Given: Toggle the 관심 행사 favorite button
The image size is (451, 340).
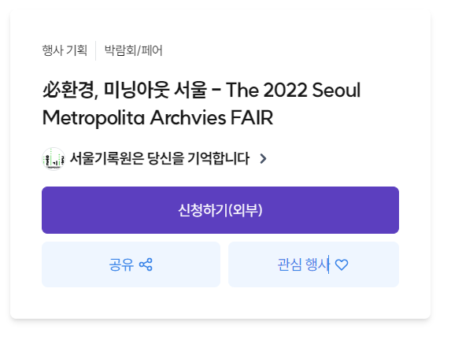Looking at the screenshot, I should [313, 264].
